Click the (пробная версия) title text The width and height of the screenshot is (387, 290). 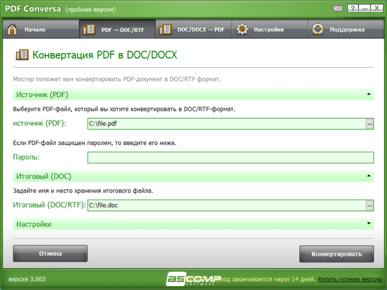(x=90, y=9)
